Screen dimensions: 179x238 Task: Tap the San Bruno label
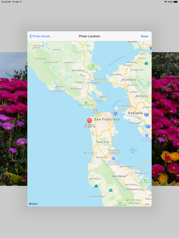click(x=102, y=157)
